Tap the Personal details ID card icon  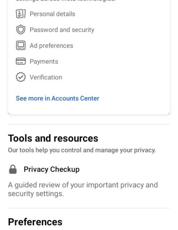coord(20,14)
